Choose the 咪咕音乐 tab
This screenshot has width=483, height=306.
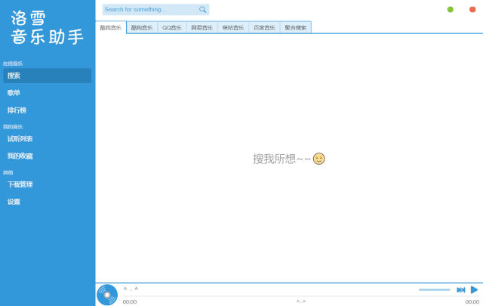point(233,27)
